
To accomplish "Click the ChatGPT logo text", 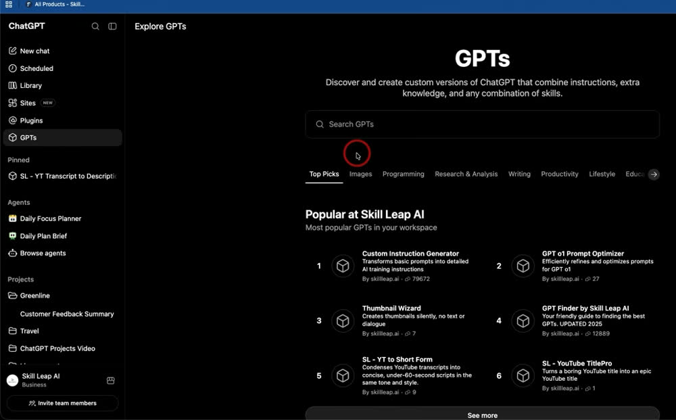I will point(27,26).
